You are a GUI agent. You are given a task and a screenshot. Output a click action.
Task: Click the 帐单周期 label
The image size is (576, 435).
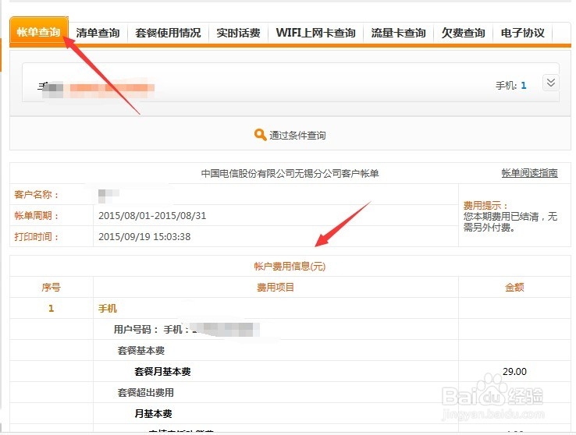click(37, 215)
